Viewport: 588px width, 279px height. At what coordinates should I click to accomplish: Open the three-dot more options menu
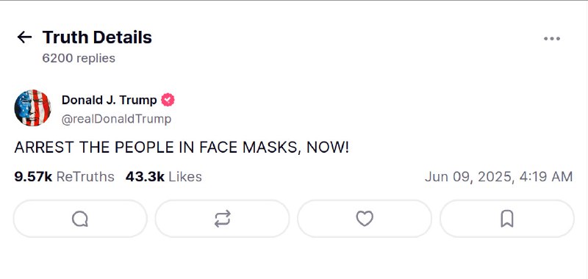coord(552,39)
